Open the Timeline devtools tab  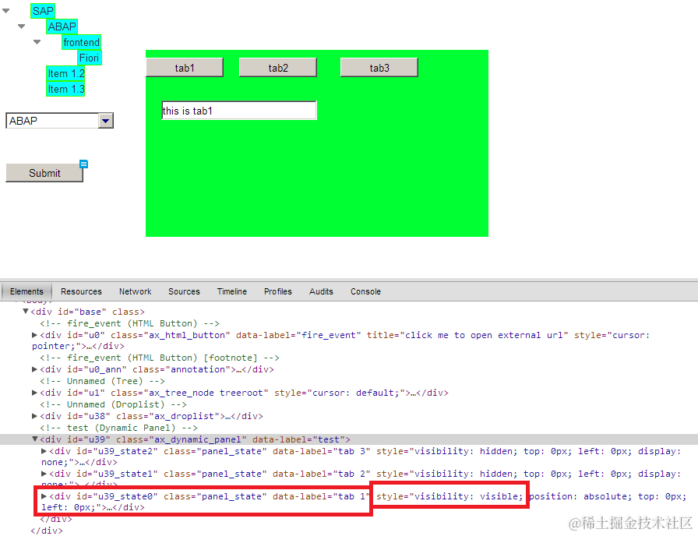click(232, 291)
